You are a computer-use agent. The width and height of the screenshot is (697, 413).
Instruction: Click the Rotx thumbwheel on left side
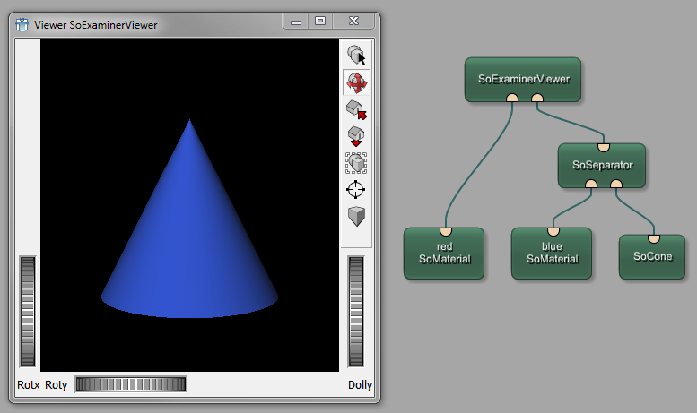[29, 311]
